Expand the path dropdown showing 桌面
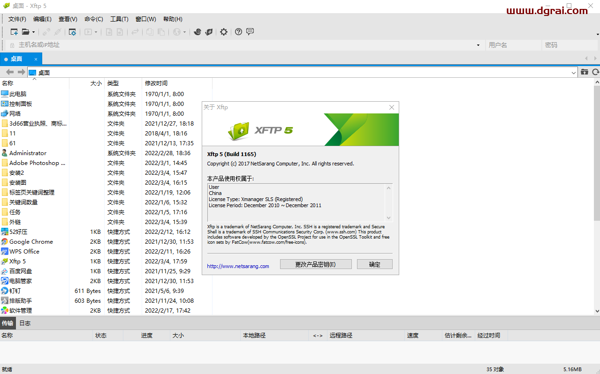The image size is (600, 374). click(x=574, y=73)
